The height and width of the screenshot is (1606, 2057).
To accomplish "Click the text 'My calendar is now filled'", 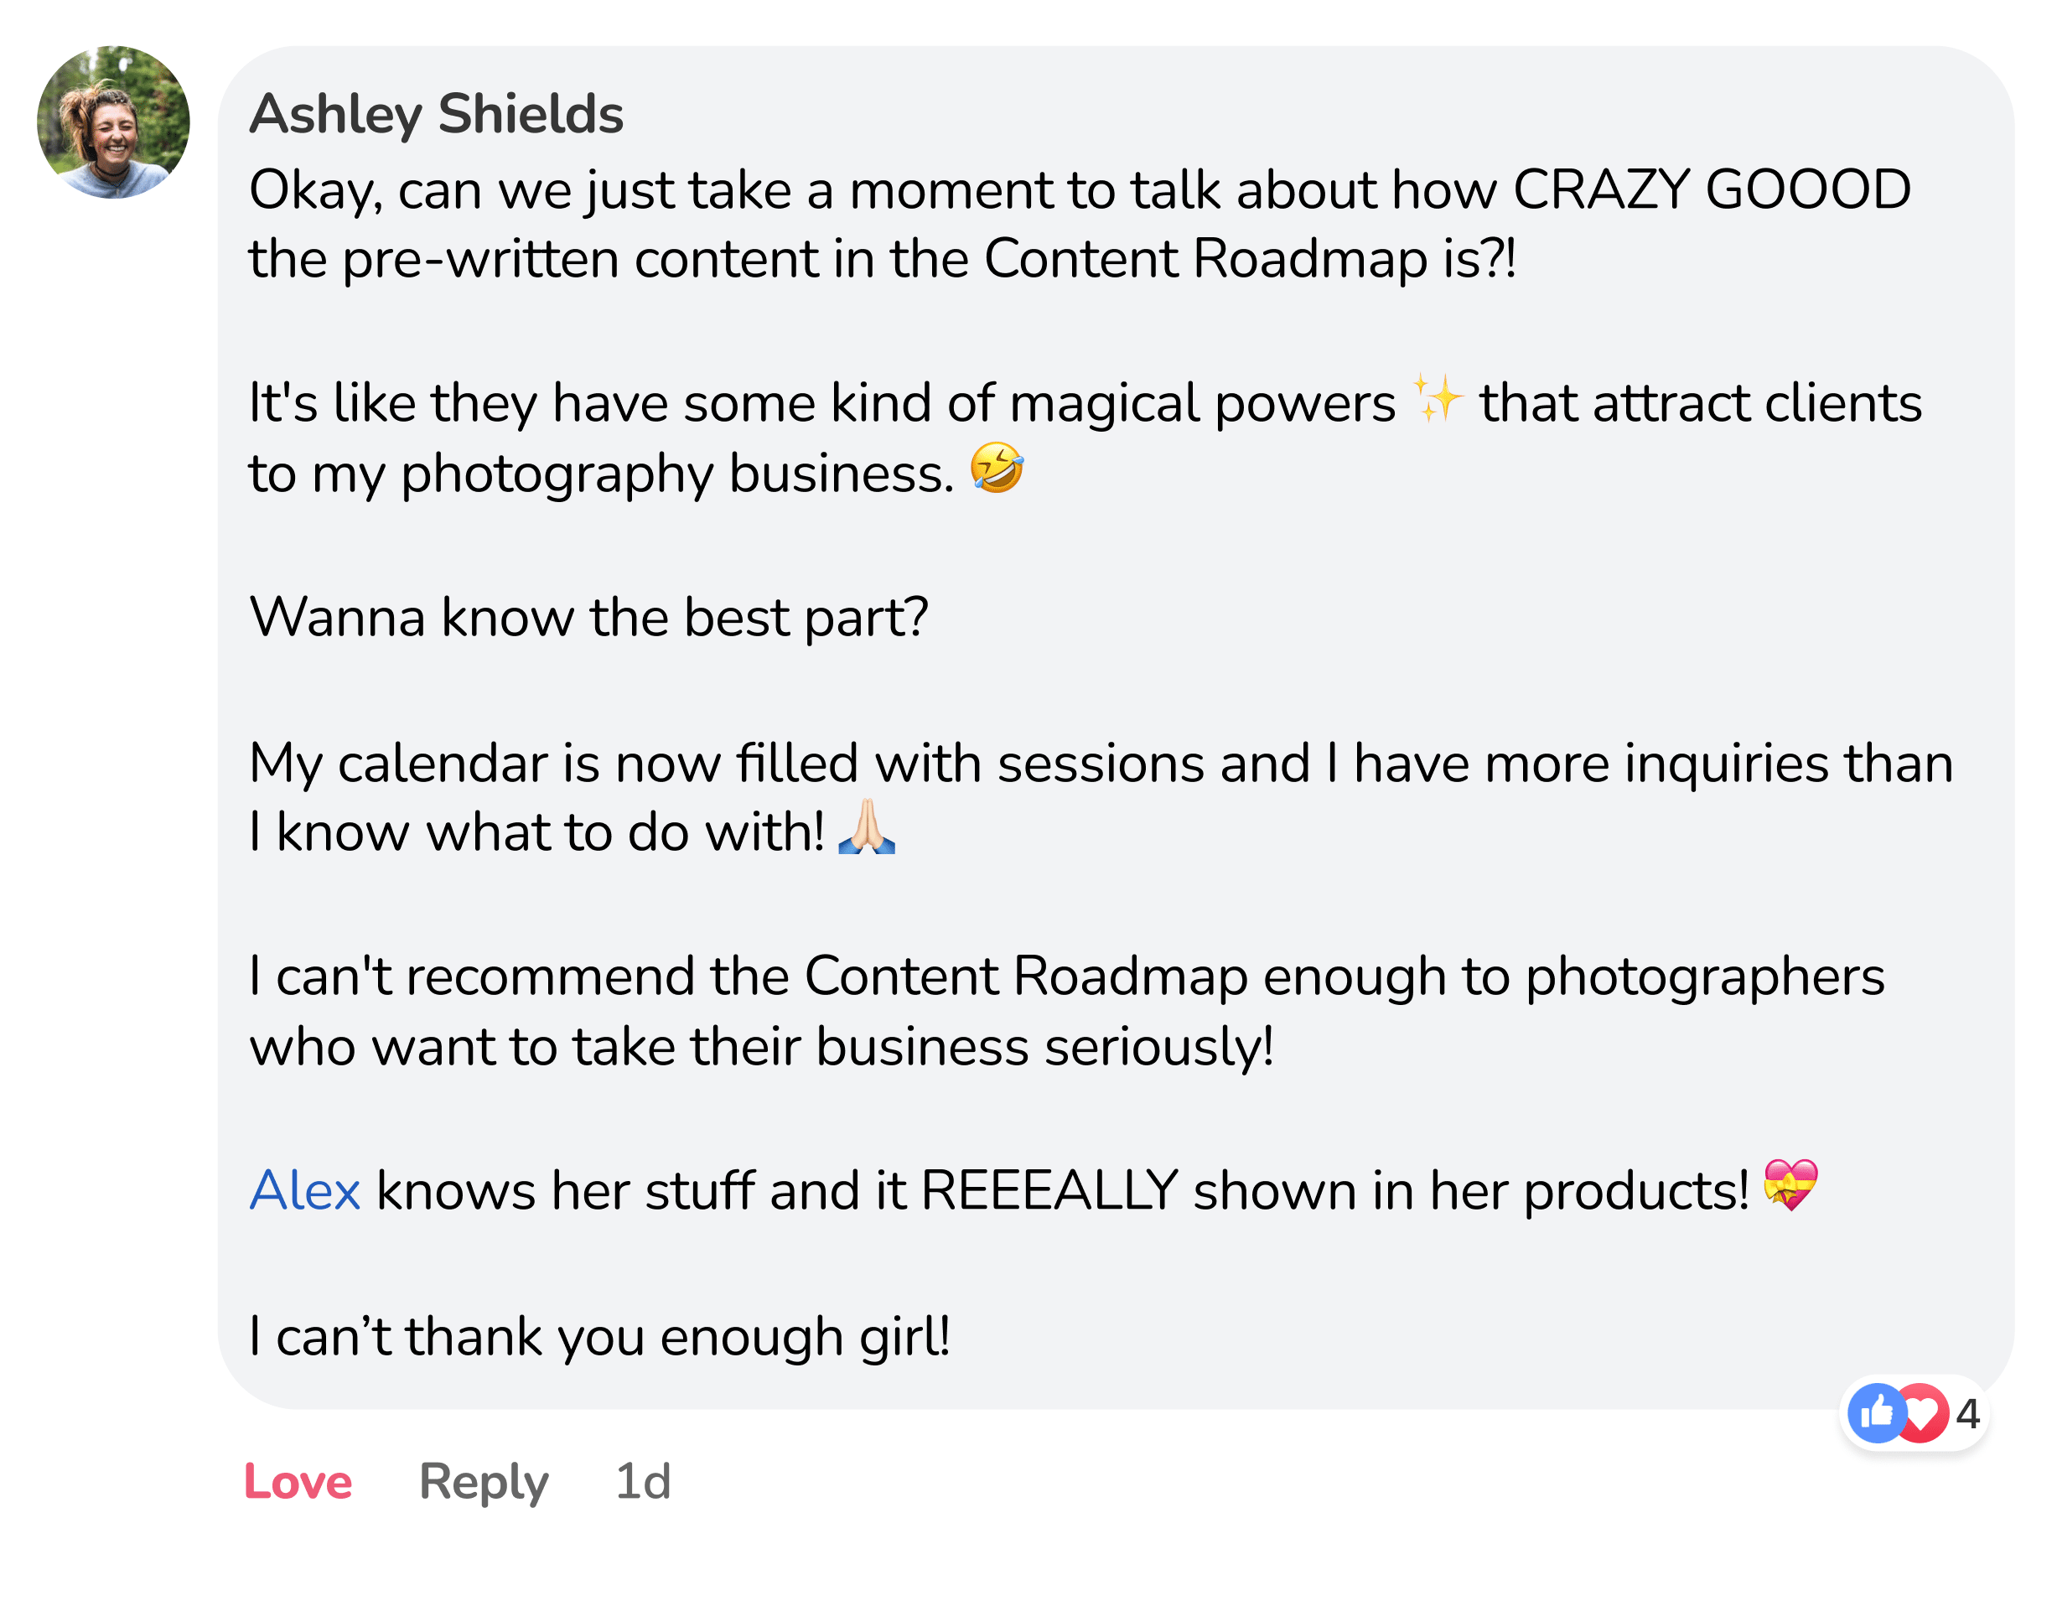I will pos(553,763).
